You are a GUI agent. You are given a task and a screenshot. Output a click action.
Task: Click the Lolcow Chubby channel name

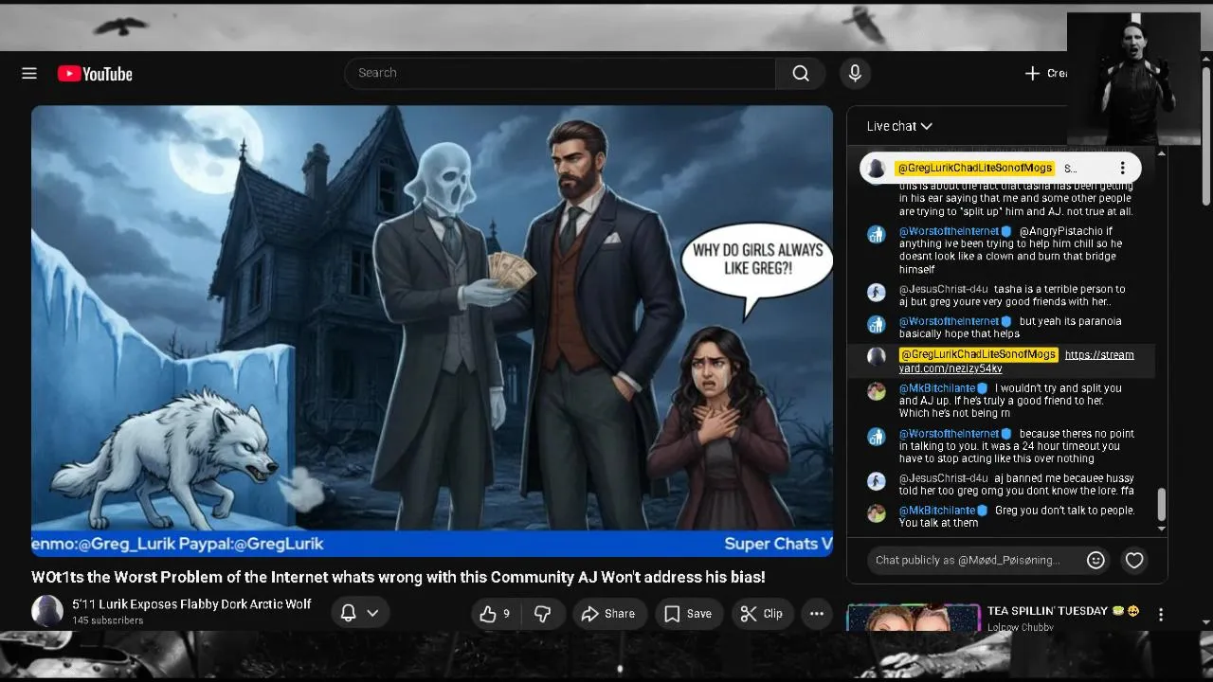1020,627
